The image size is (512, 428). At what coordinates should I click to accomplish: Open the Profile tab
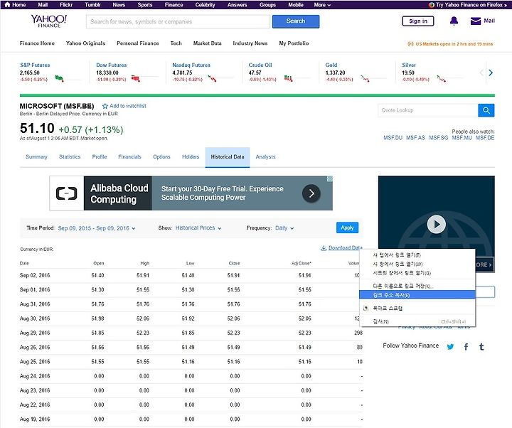(x=100, y=156)
